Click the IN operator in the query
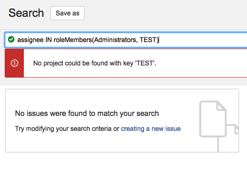This screenshot has height=173, width=247. click(49, 40)
